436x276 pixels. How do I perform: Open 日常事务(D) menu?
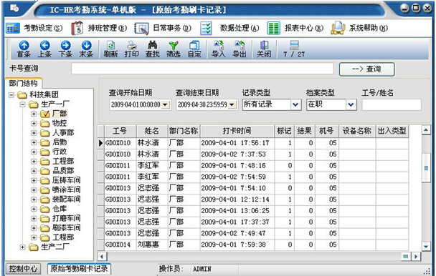point(172,28)
